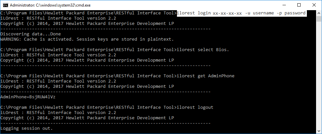Click the '-p password' highlighted text
This screenshot has width=322, height=134.
[291, 13]
